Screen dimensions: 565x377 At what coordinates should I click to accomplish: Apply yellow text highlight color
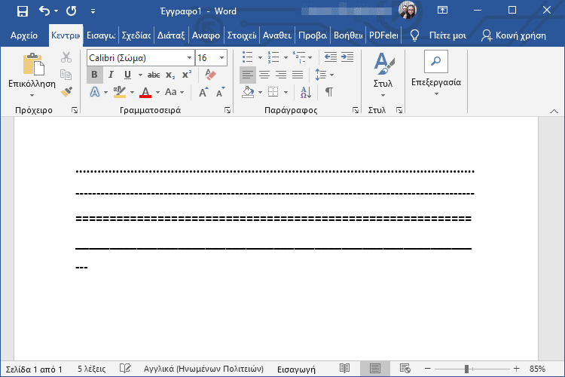click(x=119, y=92)
